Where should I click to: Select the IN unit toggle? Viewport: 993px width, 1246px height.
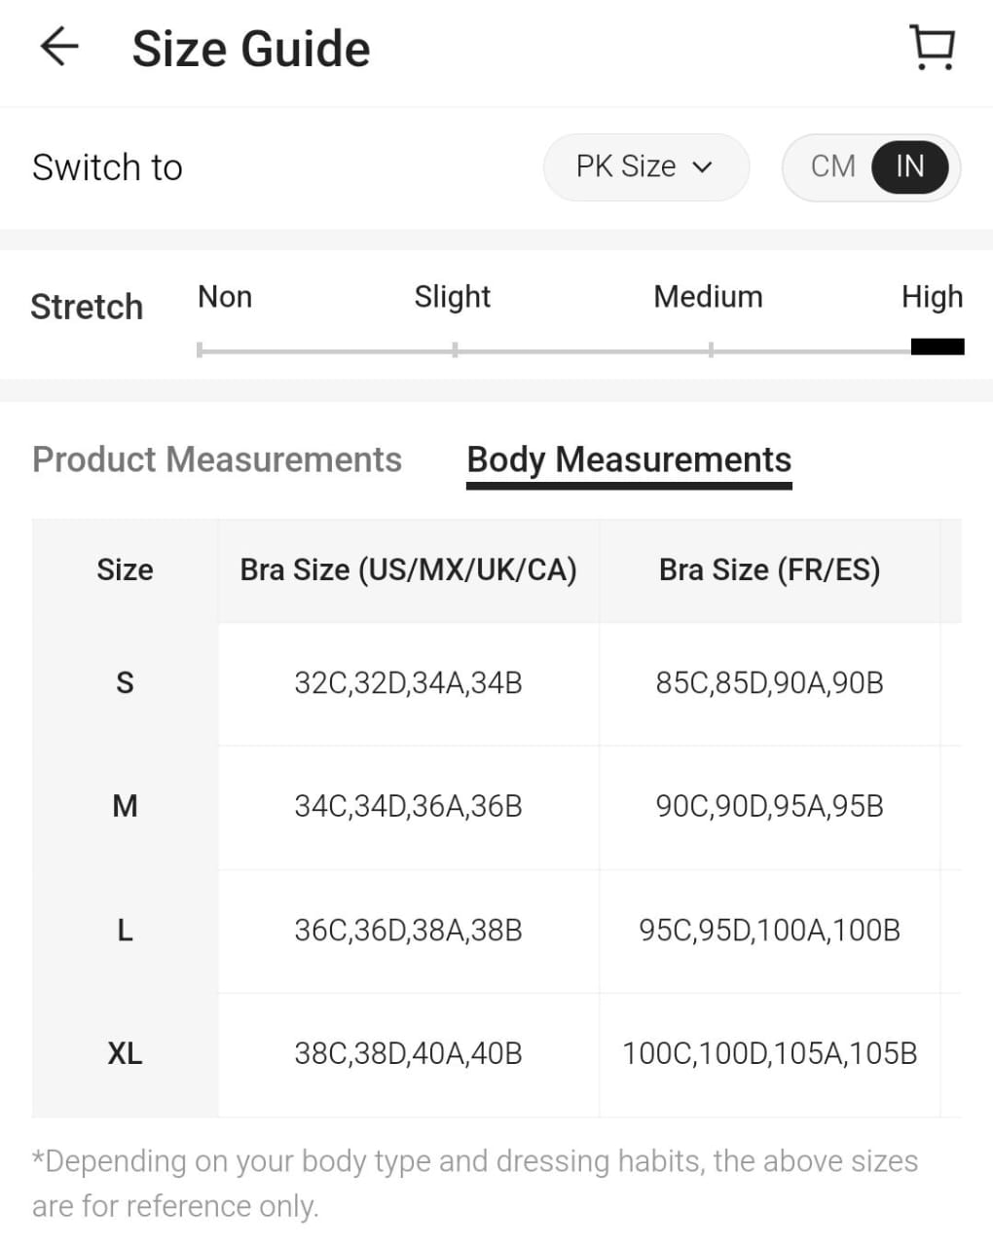click(909, 166)
